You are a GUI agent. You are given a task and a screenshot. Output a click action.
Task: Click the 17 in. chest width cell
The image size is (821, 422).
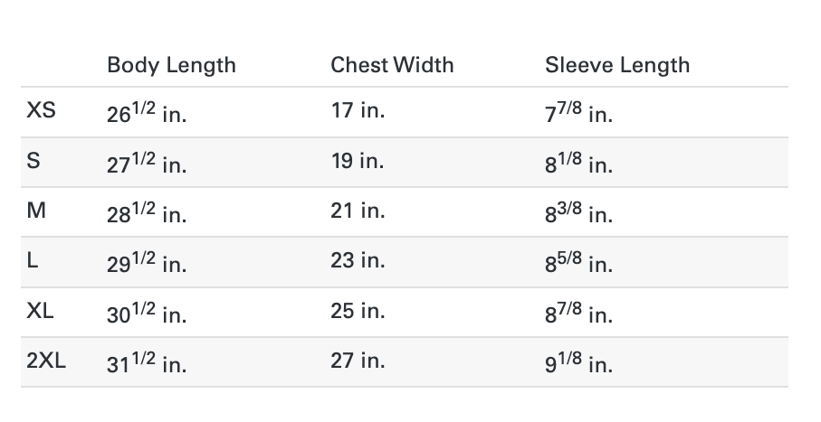[x=358, y=111]
